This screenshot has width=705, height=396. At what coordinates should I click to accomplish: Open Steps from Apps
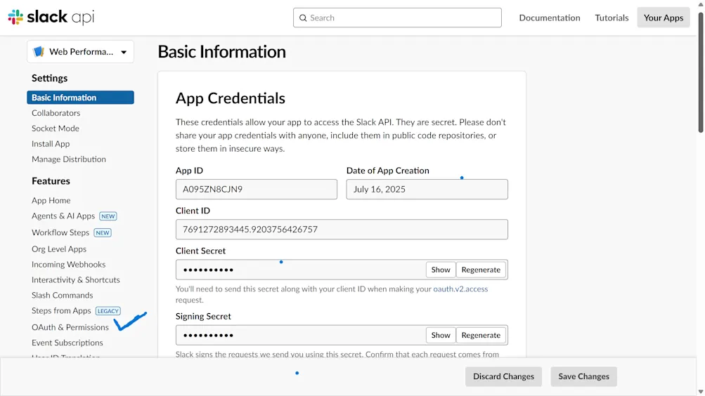click(61, 310)
